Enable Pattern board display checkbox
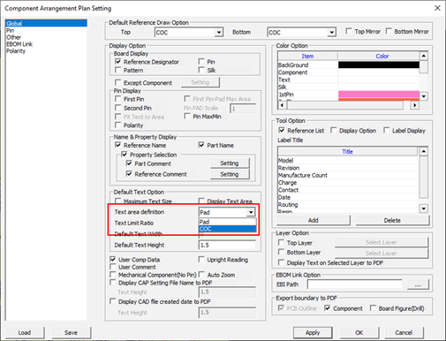The height and width of the screenshot is (341, 446). [118, 70]
